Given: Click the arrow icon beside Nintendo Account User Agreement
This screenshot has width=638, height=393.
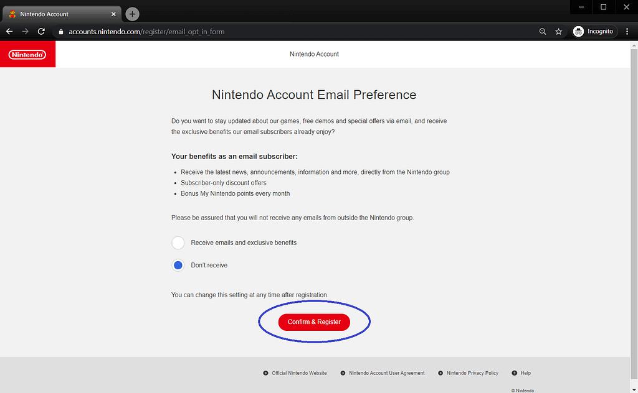Looking at the screenshot, I should [x=343, y=373].
